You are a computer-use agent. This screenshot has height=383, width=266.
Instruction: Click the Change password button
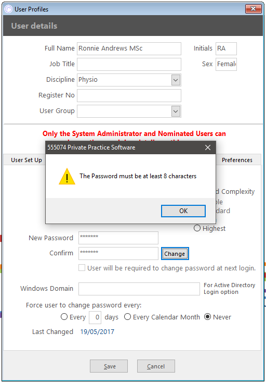[x=175, y=254]
